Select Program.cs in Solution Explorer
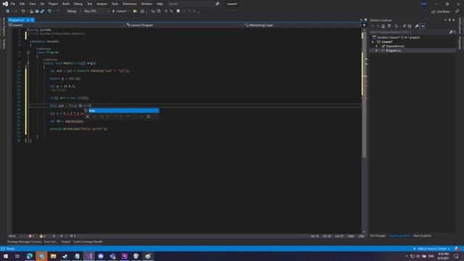Image resolution: width=464 pixels, height=261 pixels. 393,51
